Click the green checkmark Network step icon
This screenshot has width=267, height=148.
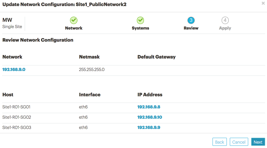click(x=74, y=20)
